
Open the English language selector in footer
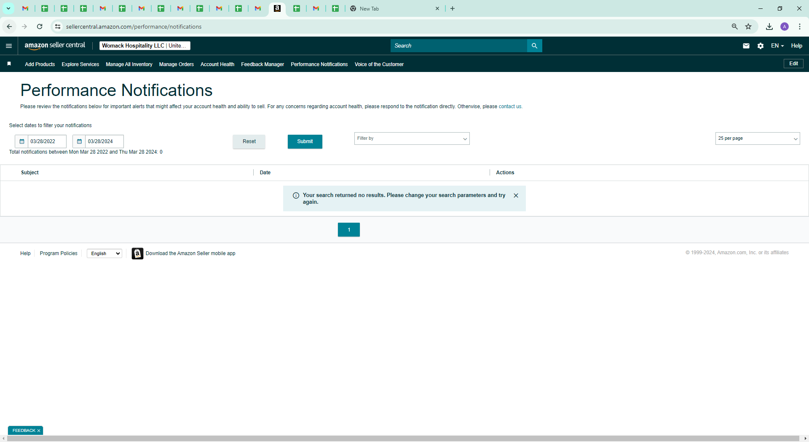[104, 253]
